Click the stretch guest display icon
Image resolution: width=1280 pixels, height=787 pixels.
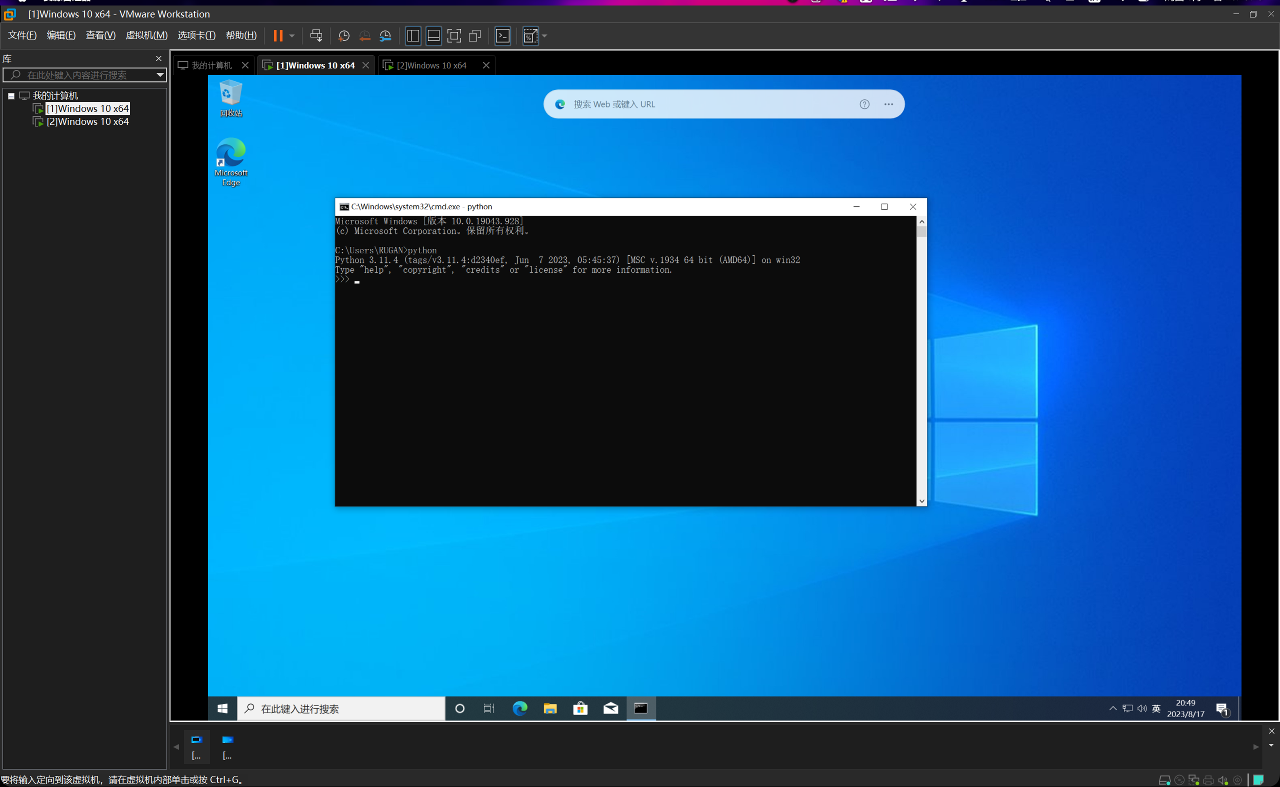530,35
